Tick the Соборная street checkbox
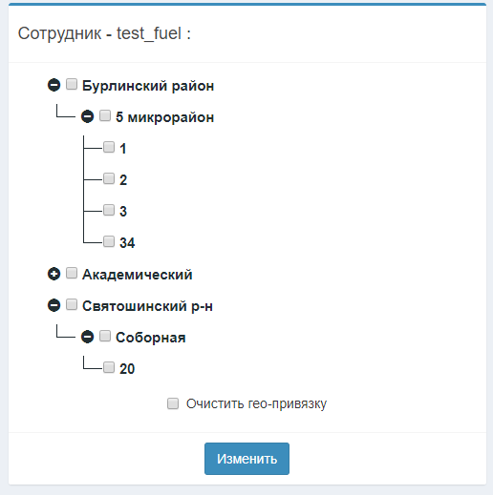 [x=105, y=336]
